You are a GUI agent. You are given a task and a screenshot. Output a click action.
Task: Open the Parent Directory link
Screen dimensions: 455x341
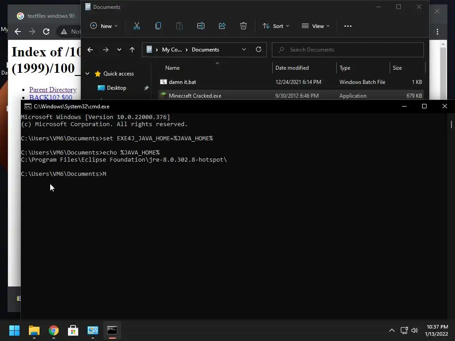[x=53, y=90]
